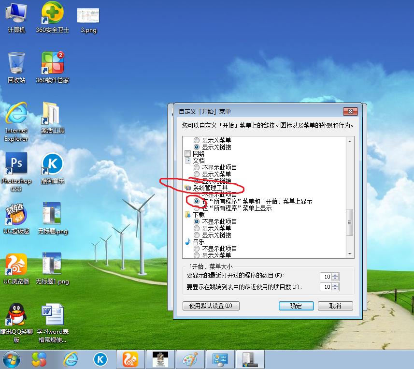Viewport: 414px width, 369px height.
Task: Click the 使用默认设置 button
Action: [x=212, y=306]
